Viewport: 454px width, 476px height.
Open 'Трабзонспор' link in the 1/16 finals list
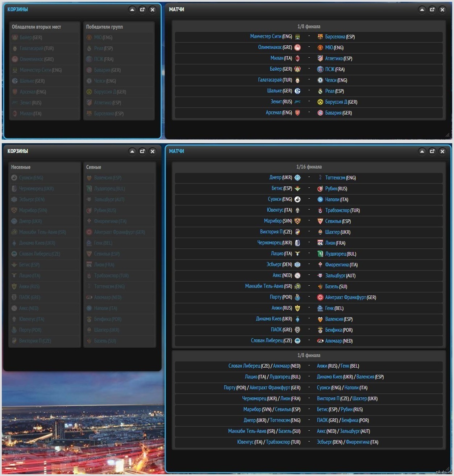coord(337,210)
